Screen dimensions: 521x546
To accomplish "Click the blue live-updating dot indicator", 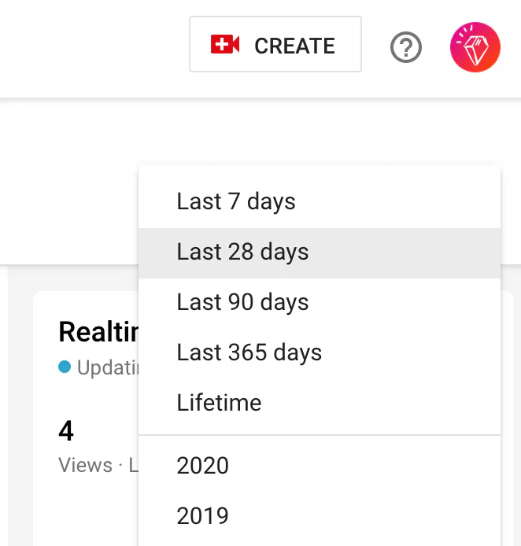I will [65, 367].
